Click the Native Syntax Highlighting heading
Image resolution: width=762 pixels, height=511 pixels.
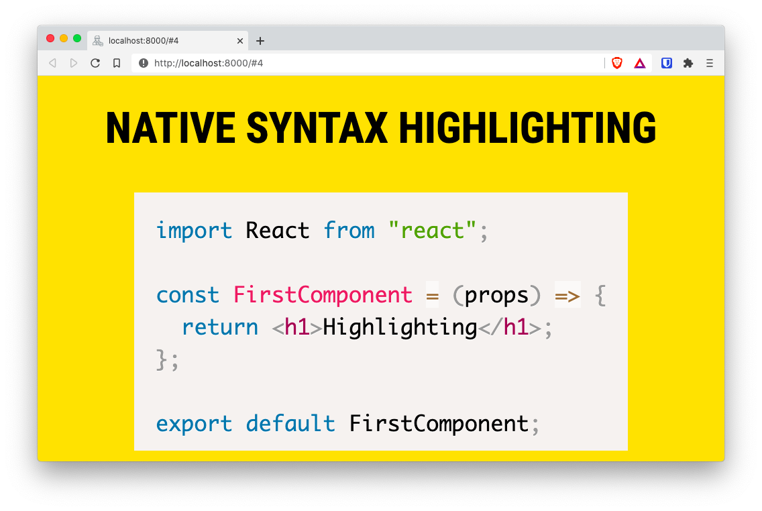coord(381,127)
